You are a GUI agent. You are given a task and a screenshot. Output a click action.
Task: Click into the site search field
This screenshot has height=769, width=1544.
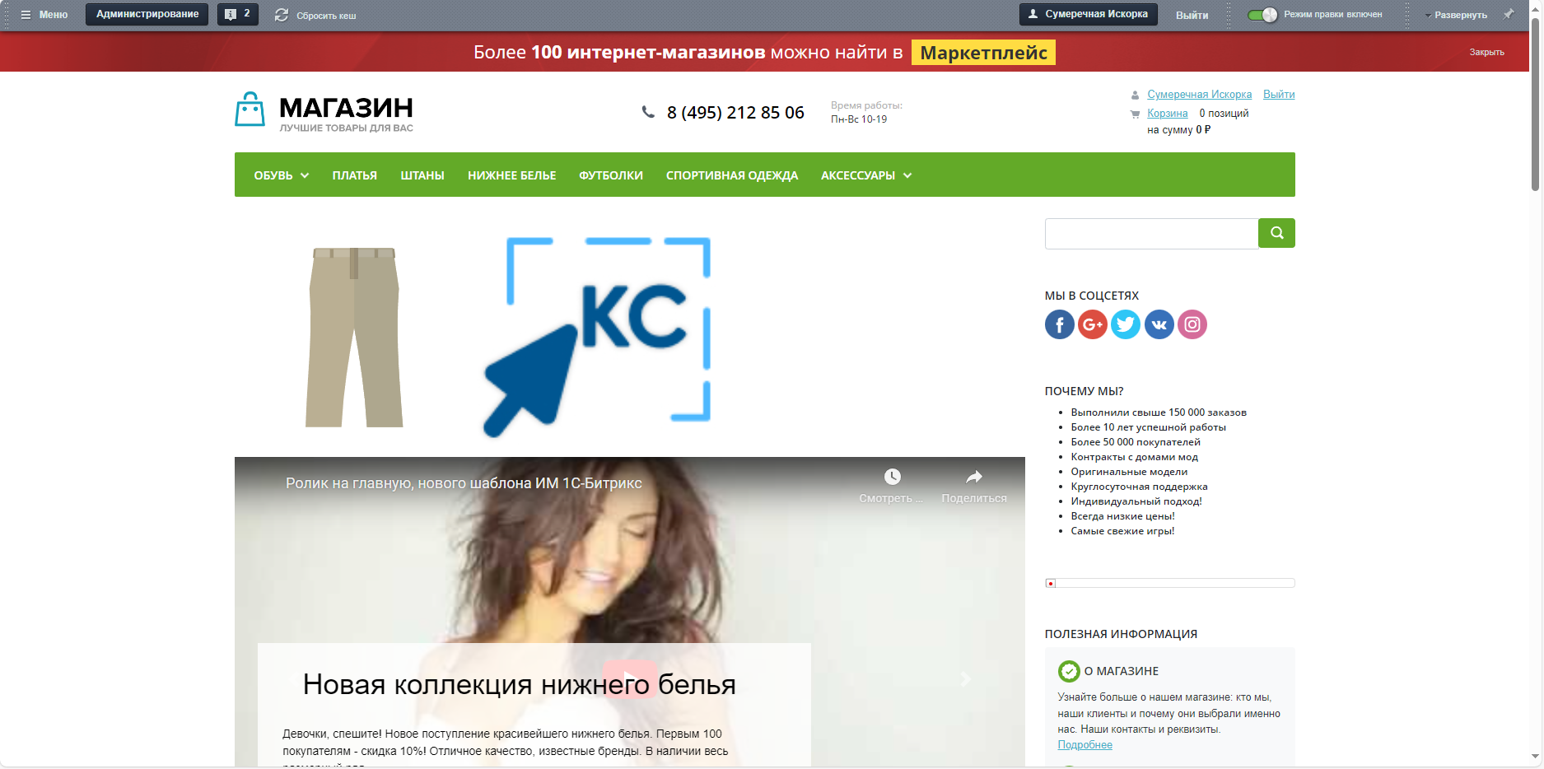coord(1151,233)
